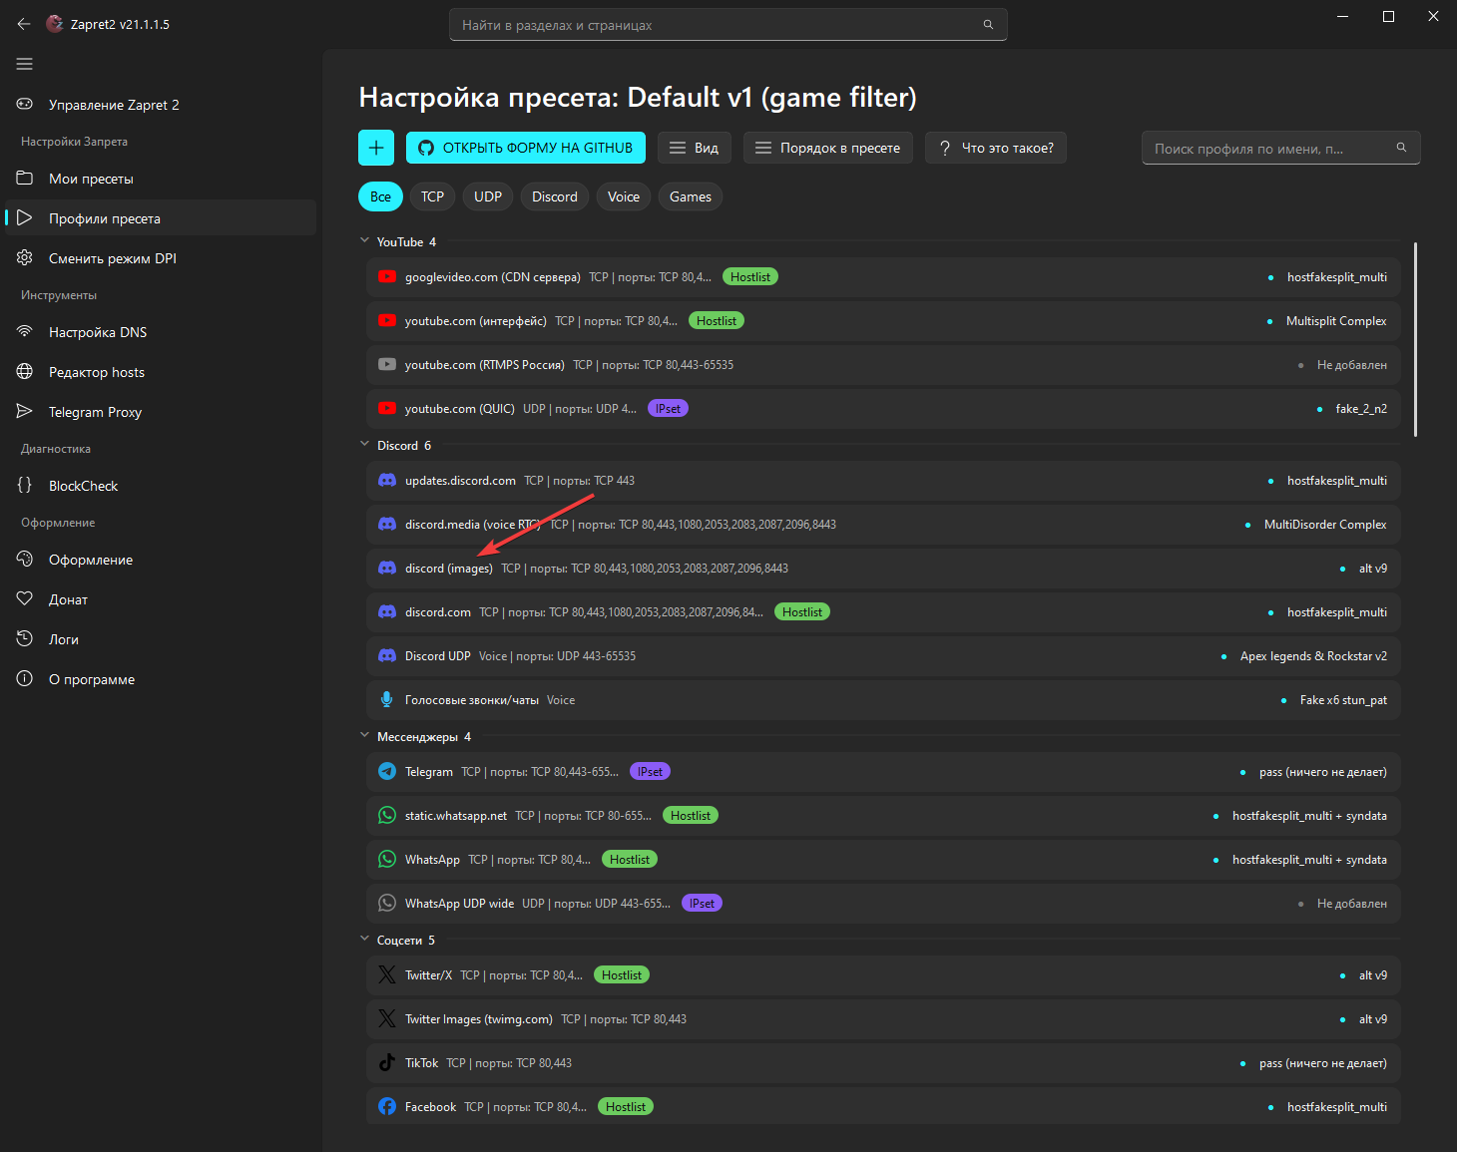
Task: Focus the Поиск профиля search field
Action: pos(1281,148)
